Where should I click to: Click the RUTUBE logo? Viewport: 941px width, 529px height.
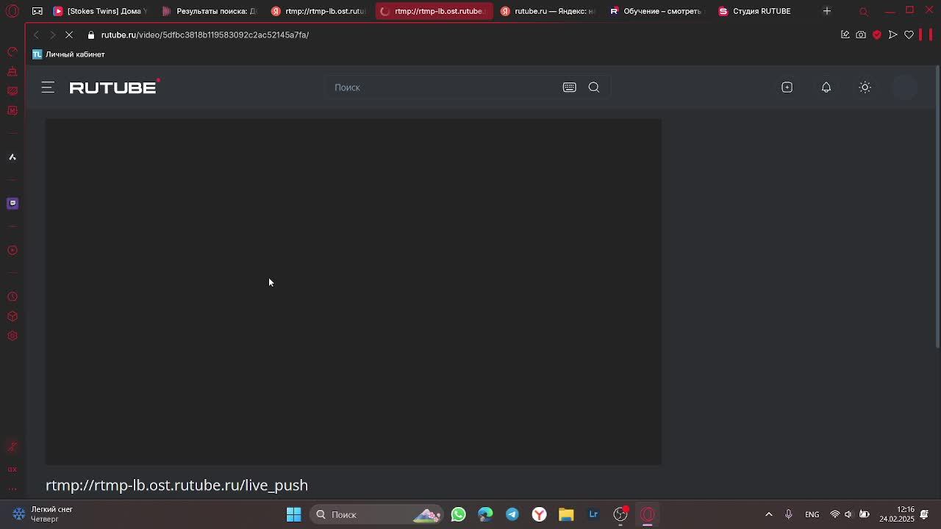[x=114, y=87]
